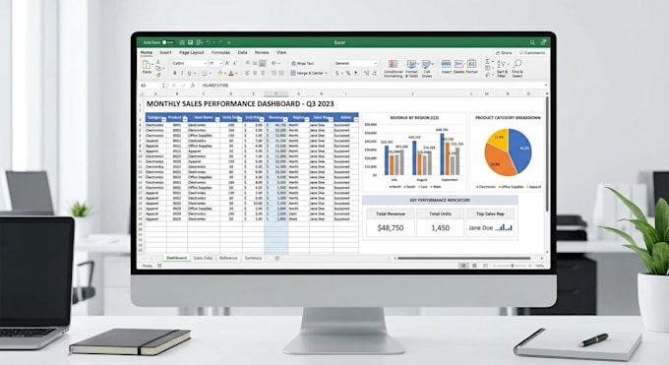Image resolution: width=669 pixels, height=365 pixels.
Task: Click the Search magnifier in title bar
Action: coord(532,42)
